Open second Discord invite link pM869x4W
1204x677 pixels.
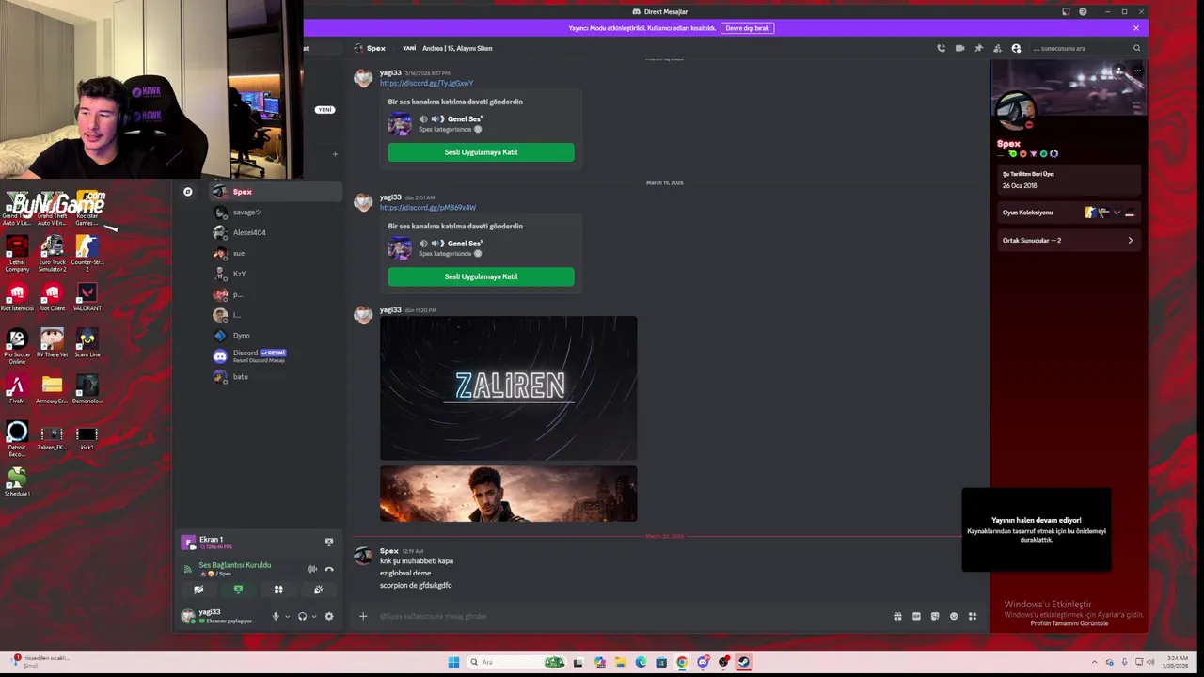coord(427,207)
